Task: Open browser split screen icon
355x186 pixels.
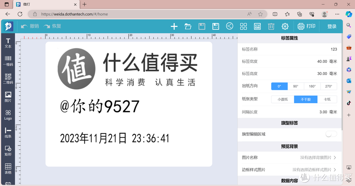Action: [x=275, y=14]
